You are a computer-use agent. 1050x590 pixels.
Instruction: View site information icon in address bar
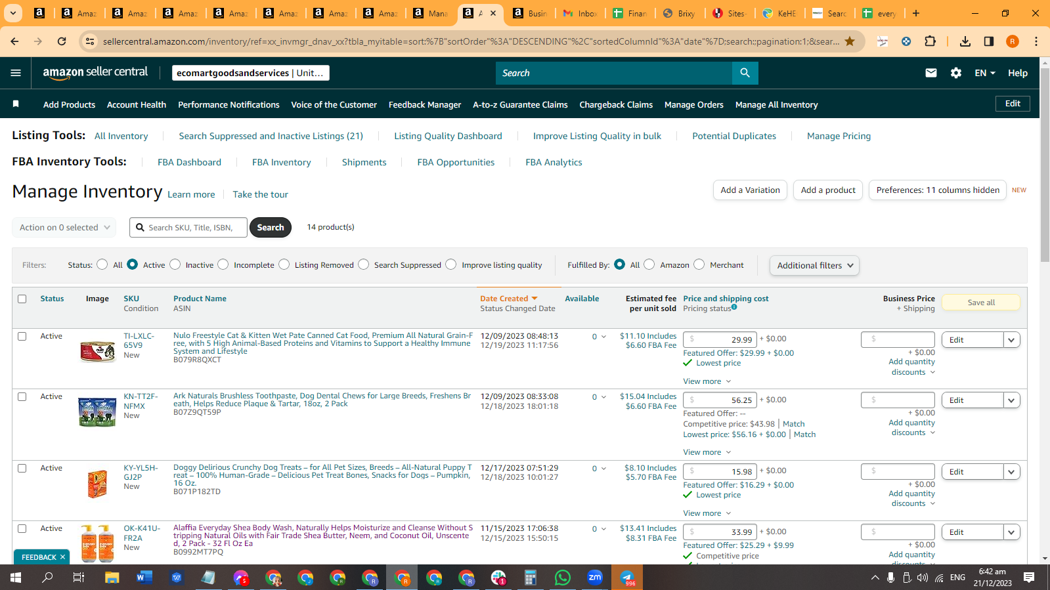click(x=91, y=41)
